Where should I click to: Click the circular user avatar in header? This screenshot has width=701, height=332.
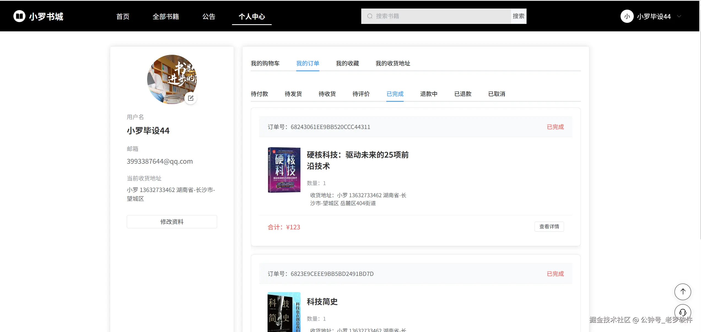click(627, 17)
